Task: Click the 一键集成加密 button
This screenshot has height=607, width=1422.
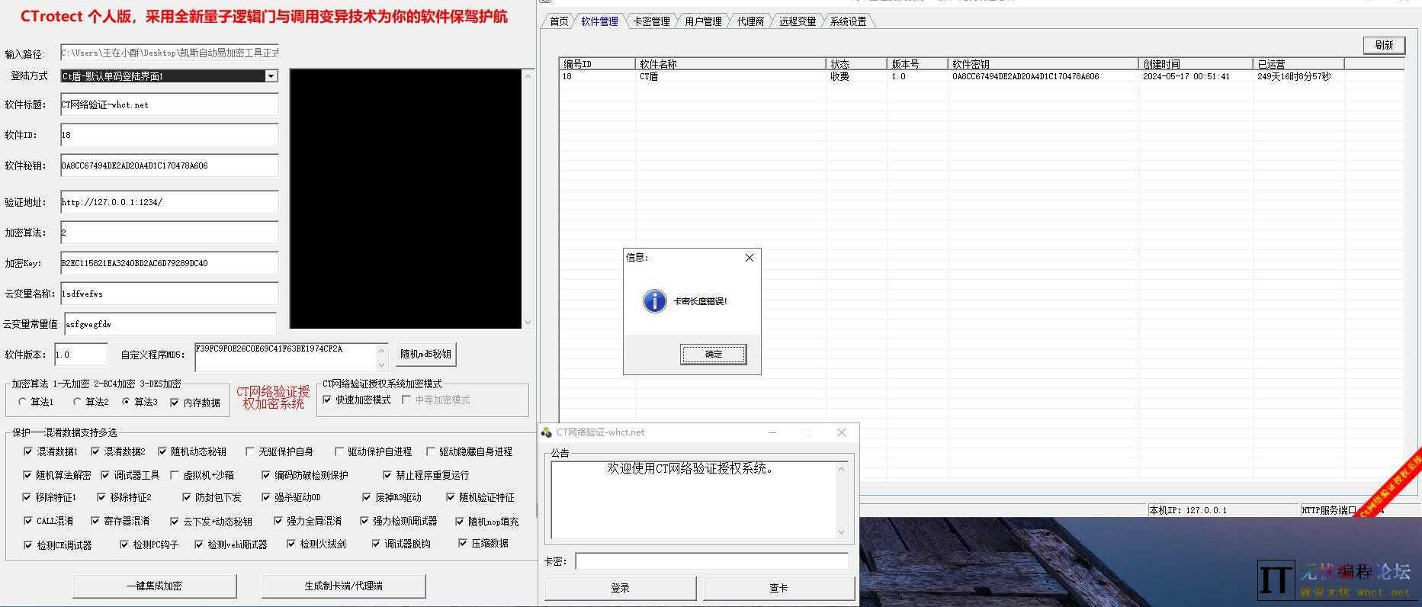Action: 154,586
